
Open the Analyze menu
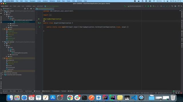(45, 1)
